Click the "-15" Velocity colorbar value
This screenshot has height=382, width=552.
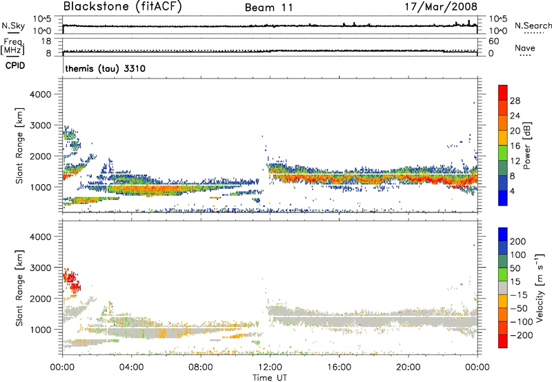(519, 295)
